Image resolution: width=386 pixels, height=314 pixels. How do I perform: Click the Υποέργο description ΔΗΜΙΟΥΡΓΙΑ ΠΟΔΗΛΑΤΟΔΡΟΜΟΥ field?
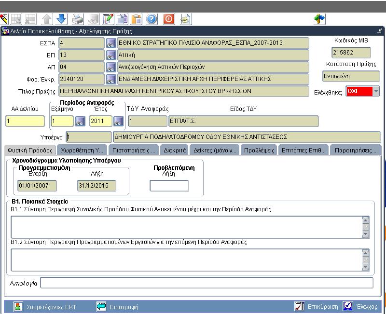click(247, 137)
